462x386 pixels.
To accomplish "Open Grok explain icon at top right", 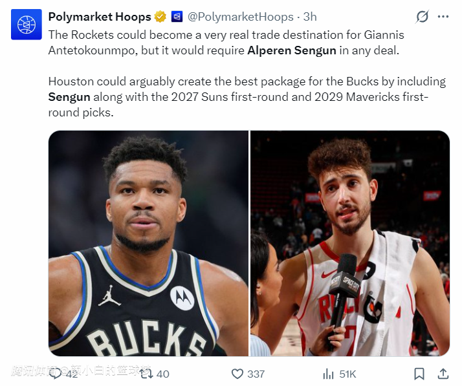I will (422, 17).
